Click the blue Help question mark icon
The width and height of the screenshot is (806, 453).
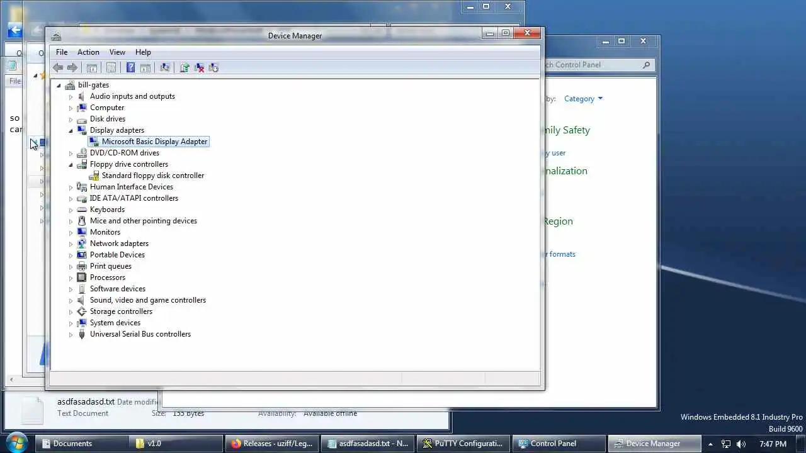[x=130, y=68]
